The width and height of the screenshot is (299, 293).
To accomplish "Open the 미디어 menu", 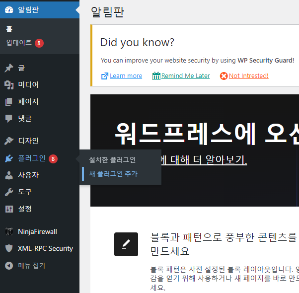I will point(40,85).
